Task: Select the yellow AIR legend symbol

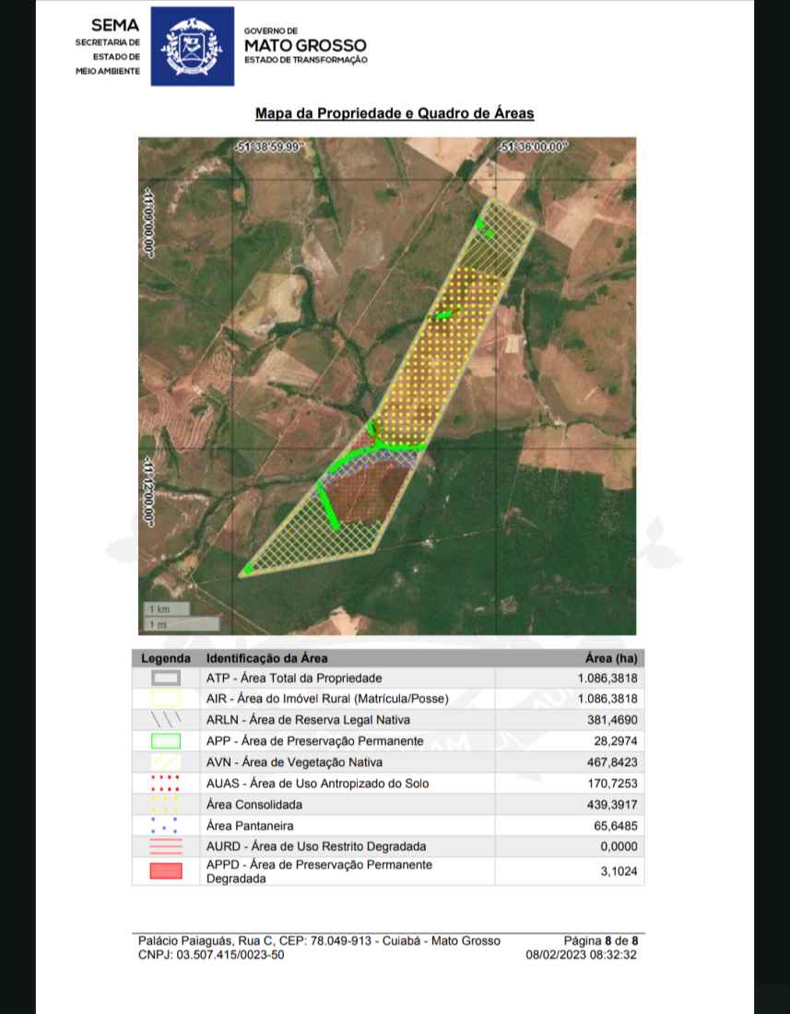Action: 166,699
